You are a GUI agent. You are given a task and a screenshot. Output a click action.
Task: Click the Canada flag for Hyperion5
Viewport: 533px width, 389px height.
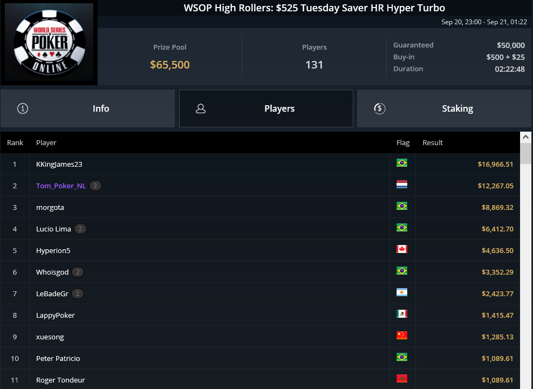coord(402,249)
